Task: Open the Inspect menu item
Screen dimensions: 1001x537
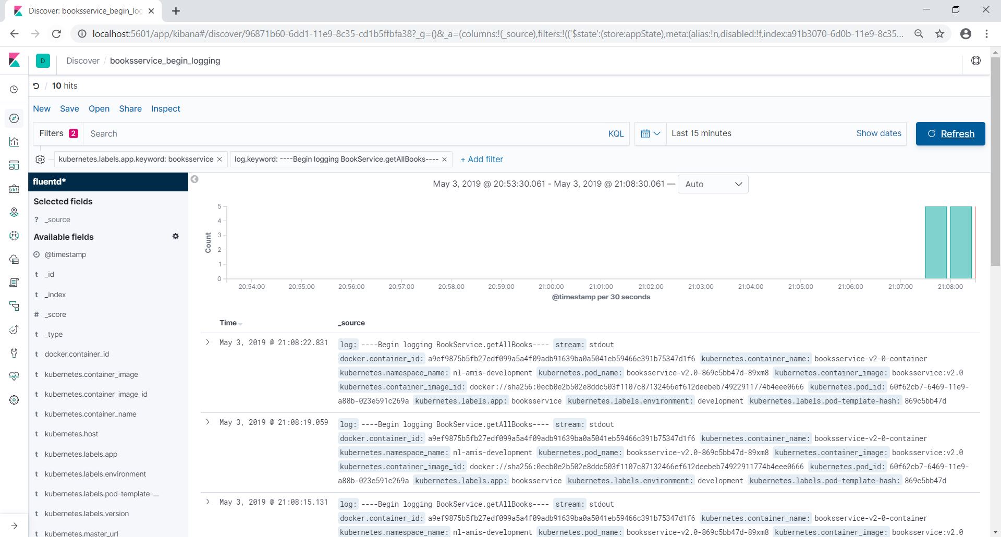Action: tap(165, 108)
